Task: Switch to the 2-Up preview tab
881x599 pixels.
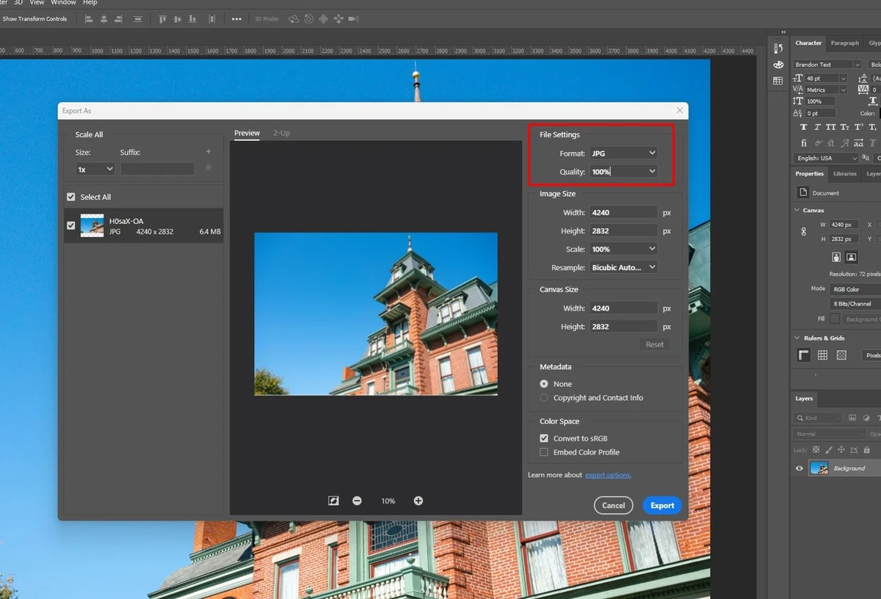Action: click(x=281, y=133)
